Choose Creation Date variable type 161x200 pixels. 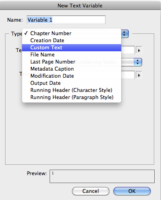[72, 41]
